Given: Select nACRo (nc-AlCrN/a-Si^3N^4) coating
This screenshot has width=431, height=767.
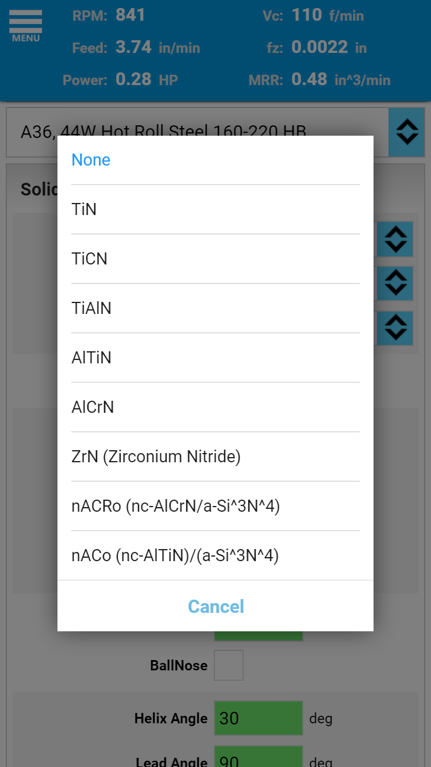Looking at the screenshot, I should click(215, 506).
